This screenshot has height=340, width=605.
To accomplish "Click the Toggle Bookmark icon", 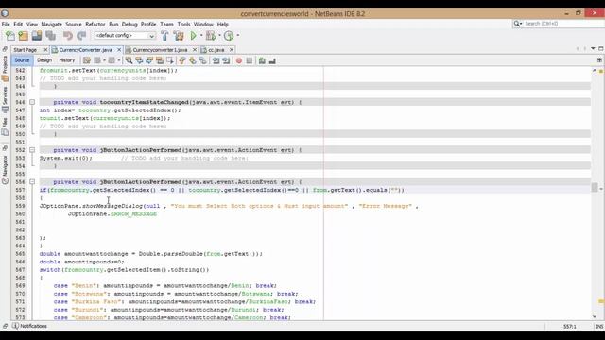I will tap(202, 60).
